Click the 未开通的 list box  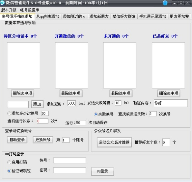(120, 65)
